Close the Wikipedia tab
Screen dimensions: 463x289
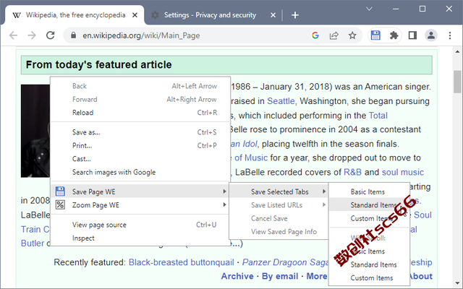(x=135, y=15)
